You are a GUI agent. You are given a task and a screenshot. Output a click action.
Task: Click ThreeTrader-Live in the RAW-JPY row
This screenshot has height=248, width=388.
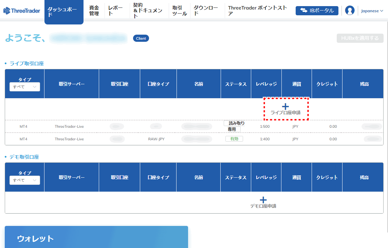69,139
